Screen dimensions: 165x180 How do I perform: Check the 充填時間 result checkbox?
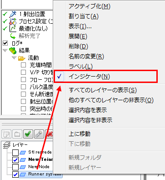click(23, 65)
